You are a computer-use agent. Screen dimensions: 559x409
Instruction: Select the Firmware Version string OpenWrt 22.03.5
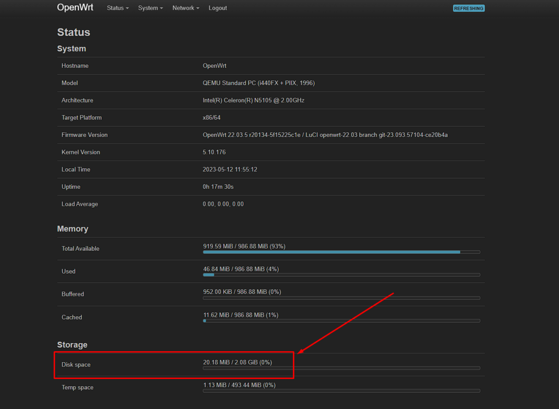tap(325, 135)
